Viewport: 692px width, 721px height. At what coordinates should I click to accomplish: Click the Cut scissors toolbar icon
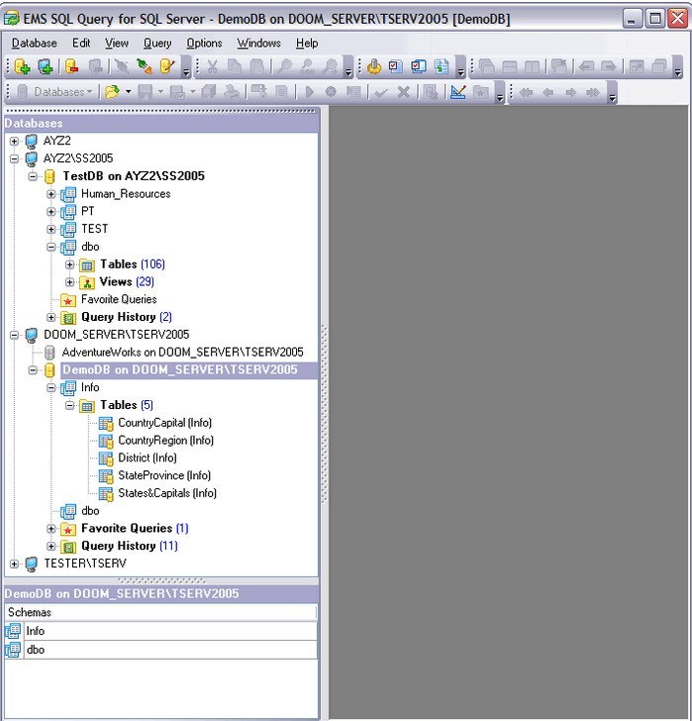[x=212, y=67]
